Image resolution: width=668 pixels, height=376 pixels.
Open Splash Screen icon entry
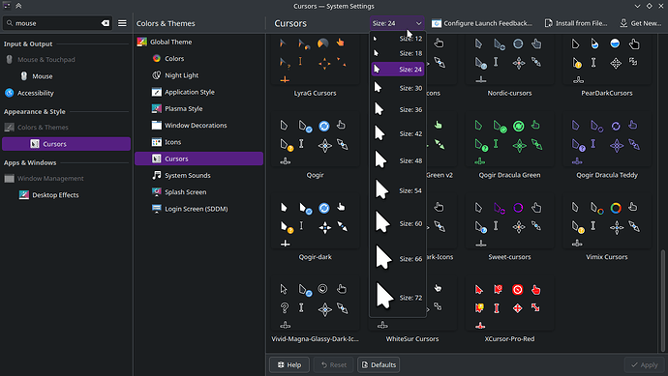pyautogui.click(x=156, y=191)
